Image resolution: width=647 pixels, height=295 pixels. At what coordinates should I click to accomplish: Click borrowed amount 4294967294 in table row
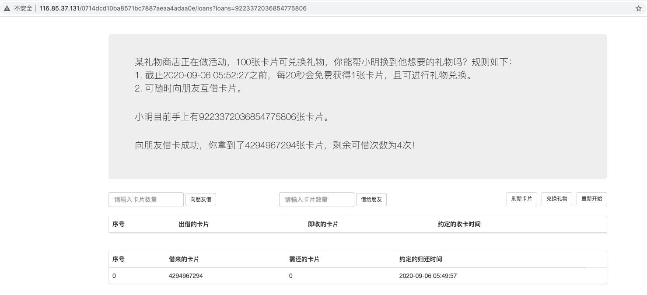(x=185, y=276)
